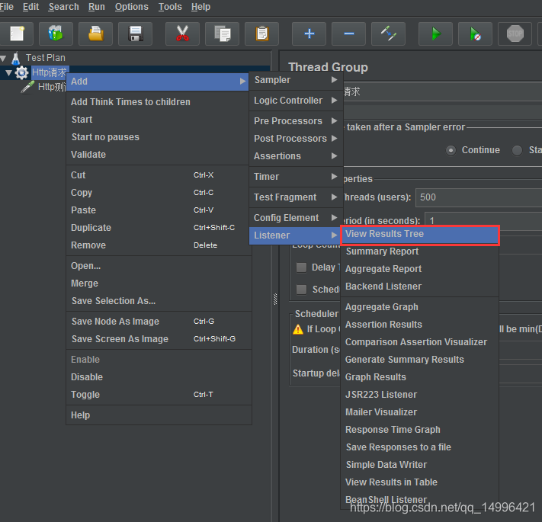Viewport: 542px width, 522px height.
Task: Click Add in the context menu
Action: (157, 82)
